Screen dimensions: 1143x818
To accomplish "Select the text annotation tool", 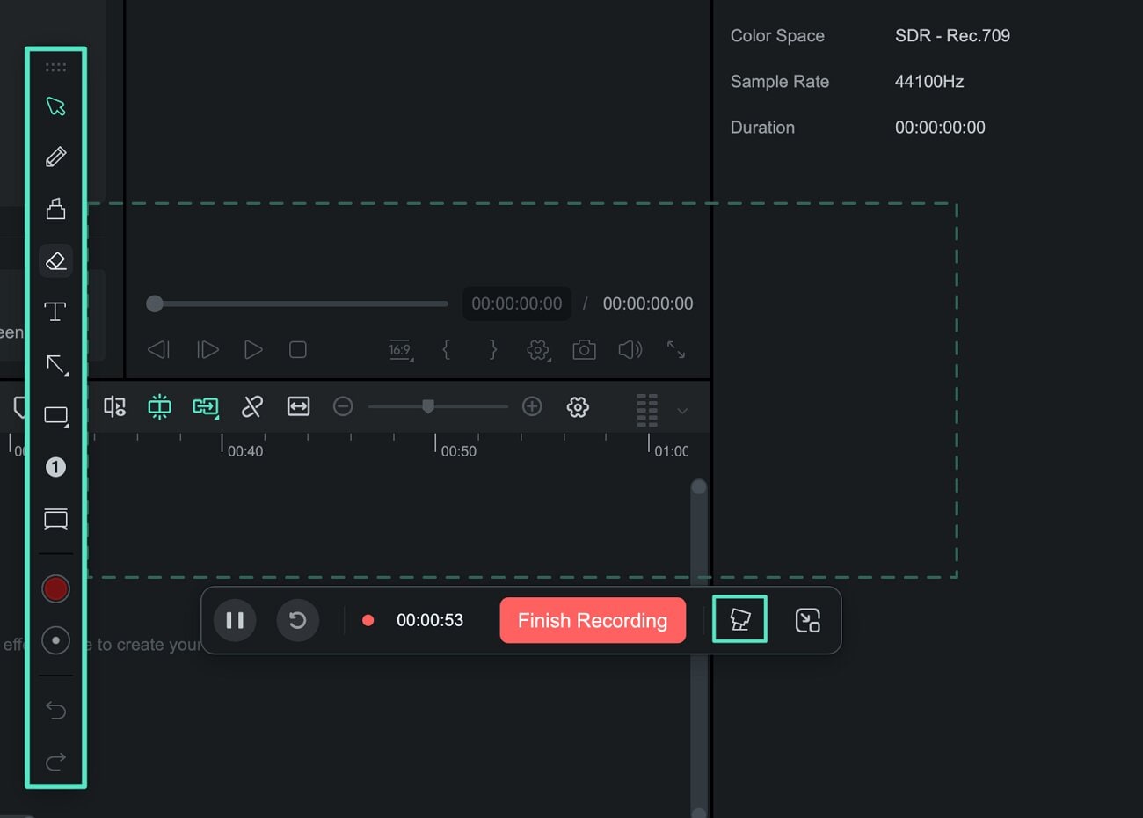I will click(x=55, y=311).
